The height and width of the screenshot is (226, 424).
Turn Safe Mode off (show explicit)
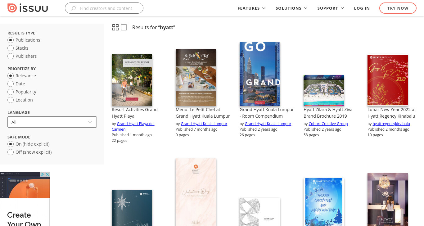(11, 152)
